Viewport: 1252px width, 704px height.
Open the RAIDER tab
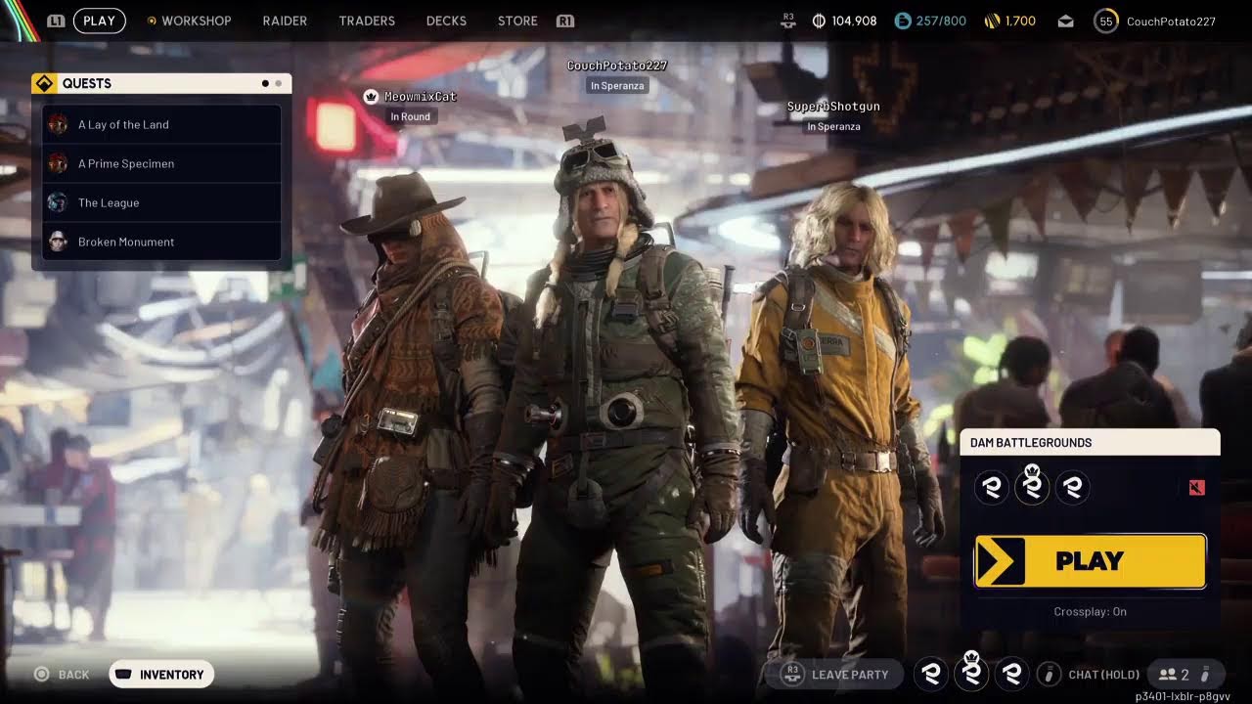coord(285,21)
